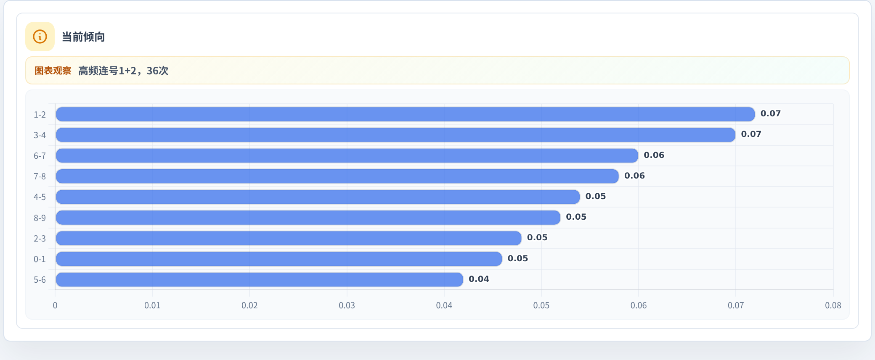
Task: Click the 2-3 bar in the chart
Action: click(x=289, y=238)
